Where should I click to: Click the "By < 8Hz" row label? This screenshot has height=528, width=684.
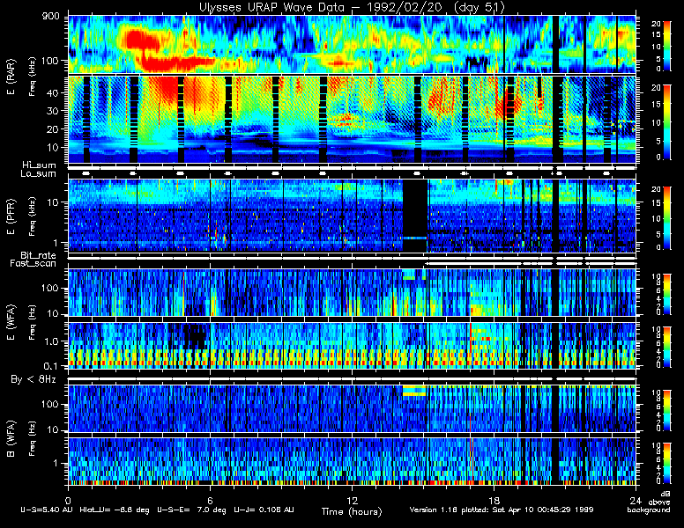point(33,379)
